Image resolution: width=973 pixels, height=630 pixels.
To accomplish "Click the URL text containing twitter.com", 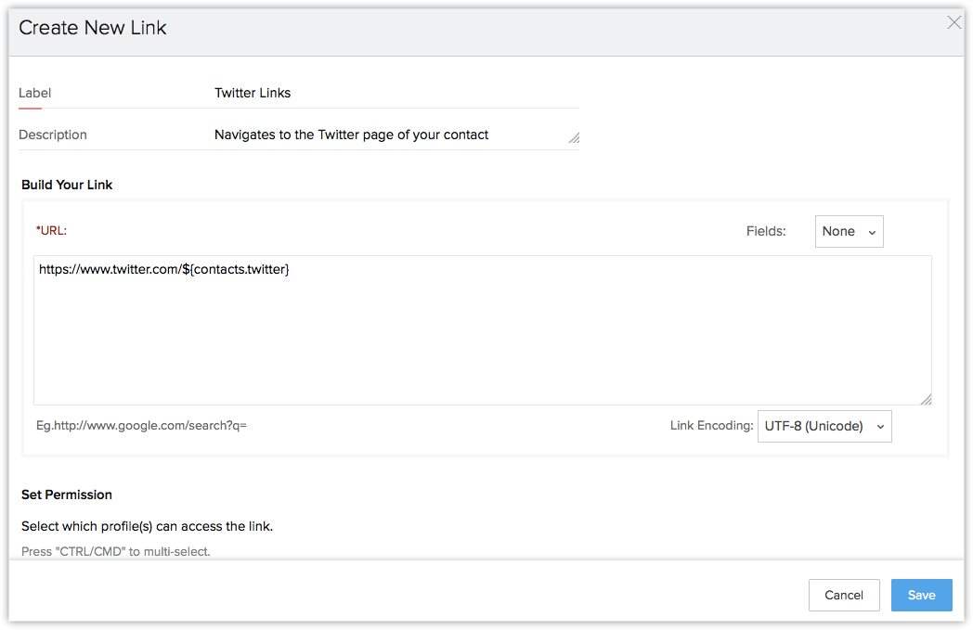I will (164, 270).
